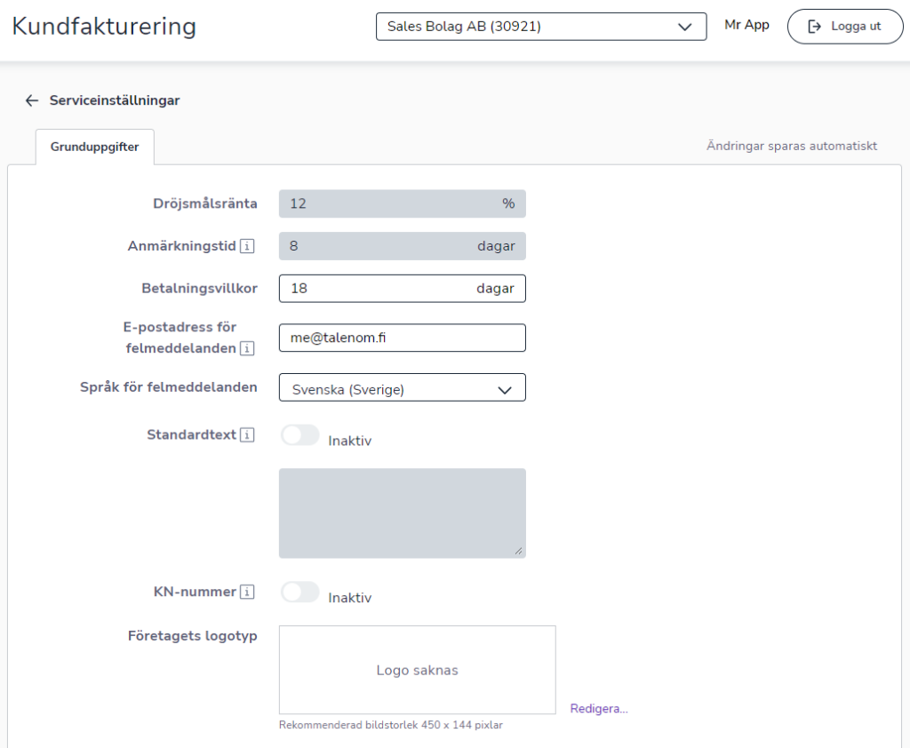910x748 pixels.
Task: Click the Serviceinställningar page title
Action: [115, 100]
